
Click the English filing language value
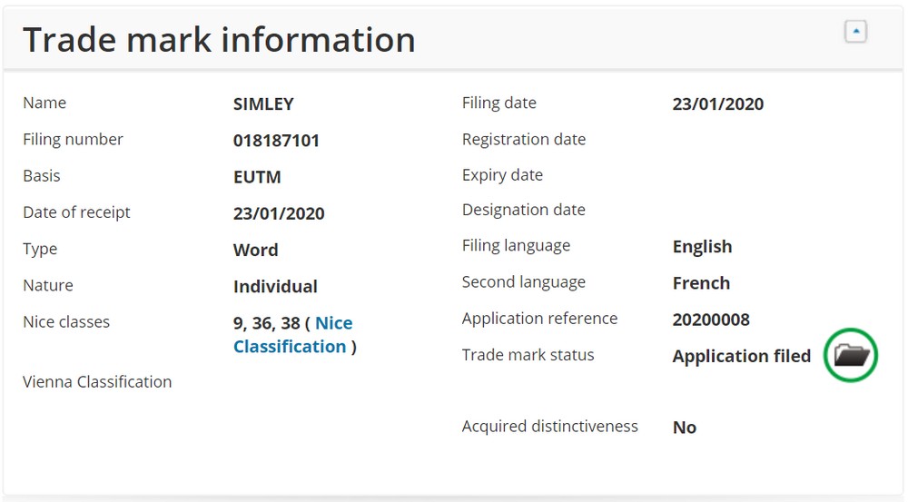pos(702,247)
